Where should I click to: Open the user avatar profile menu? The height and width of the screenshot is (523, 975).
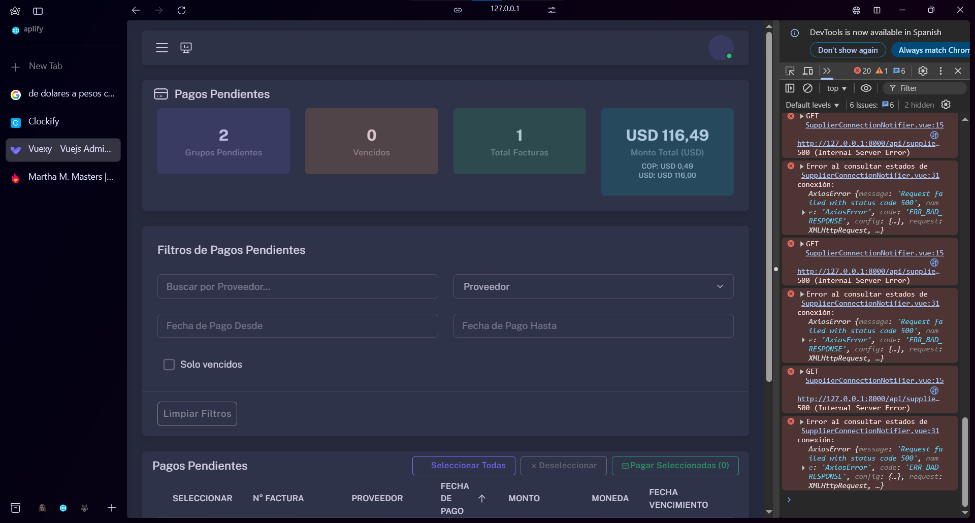(721, 48)
